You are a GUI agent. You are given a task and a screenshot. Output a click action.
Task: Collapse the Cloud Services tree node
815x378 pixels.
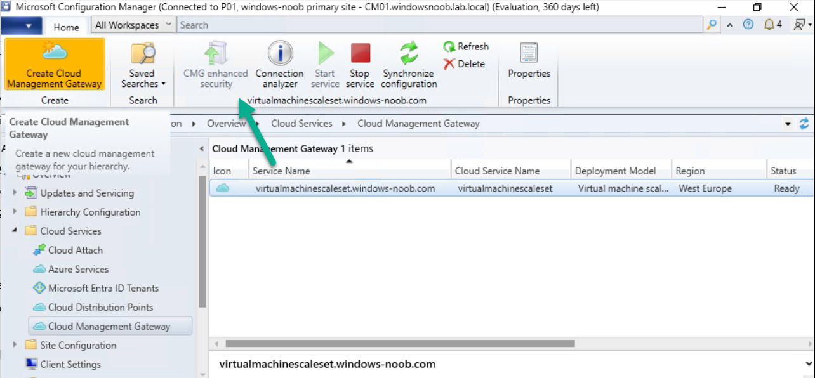[15, 231]
